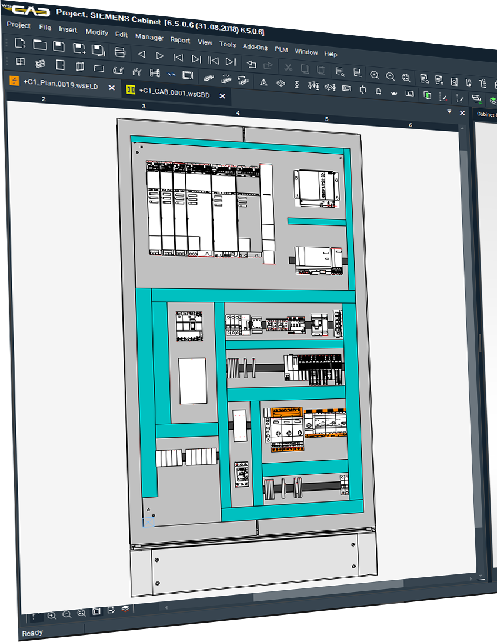Zoom in using the drawing's bottom bar magnifier

[x=52, y=616]
